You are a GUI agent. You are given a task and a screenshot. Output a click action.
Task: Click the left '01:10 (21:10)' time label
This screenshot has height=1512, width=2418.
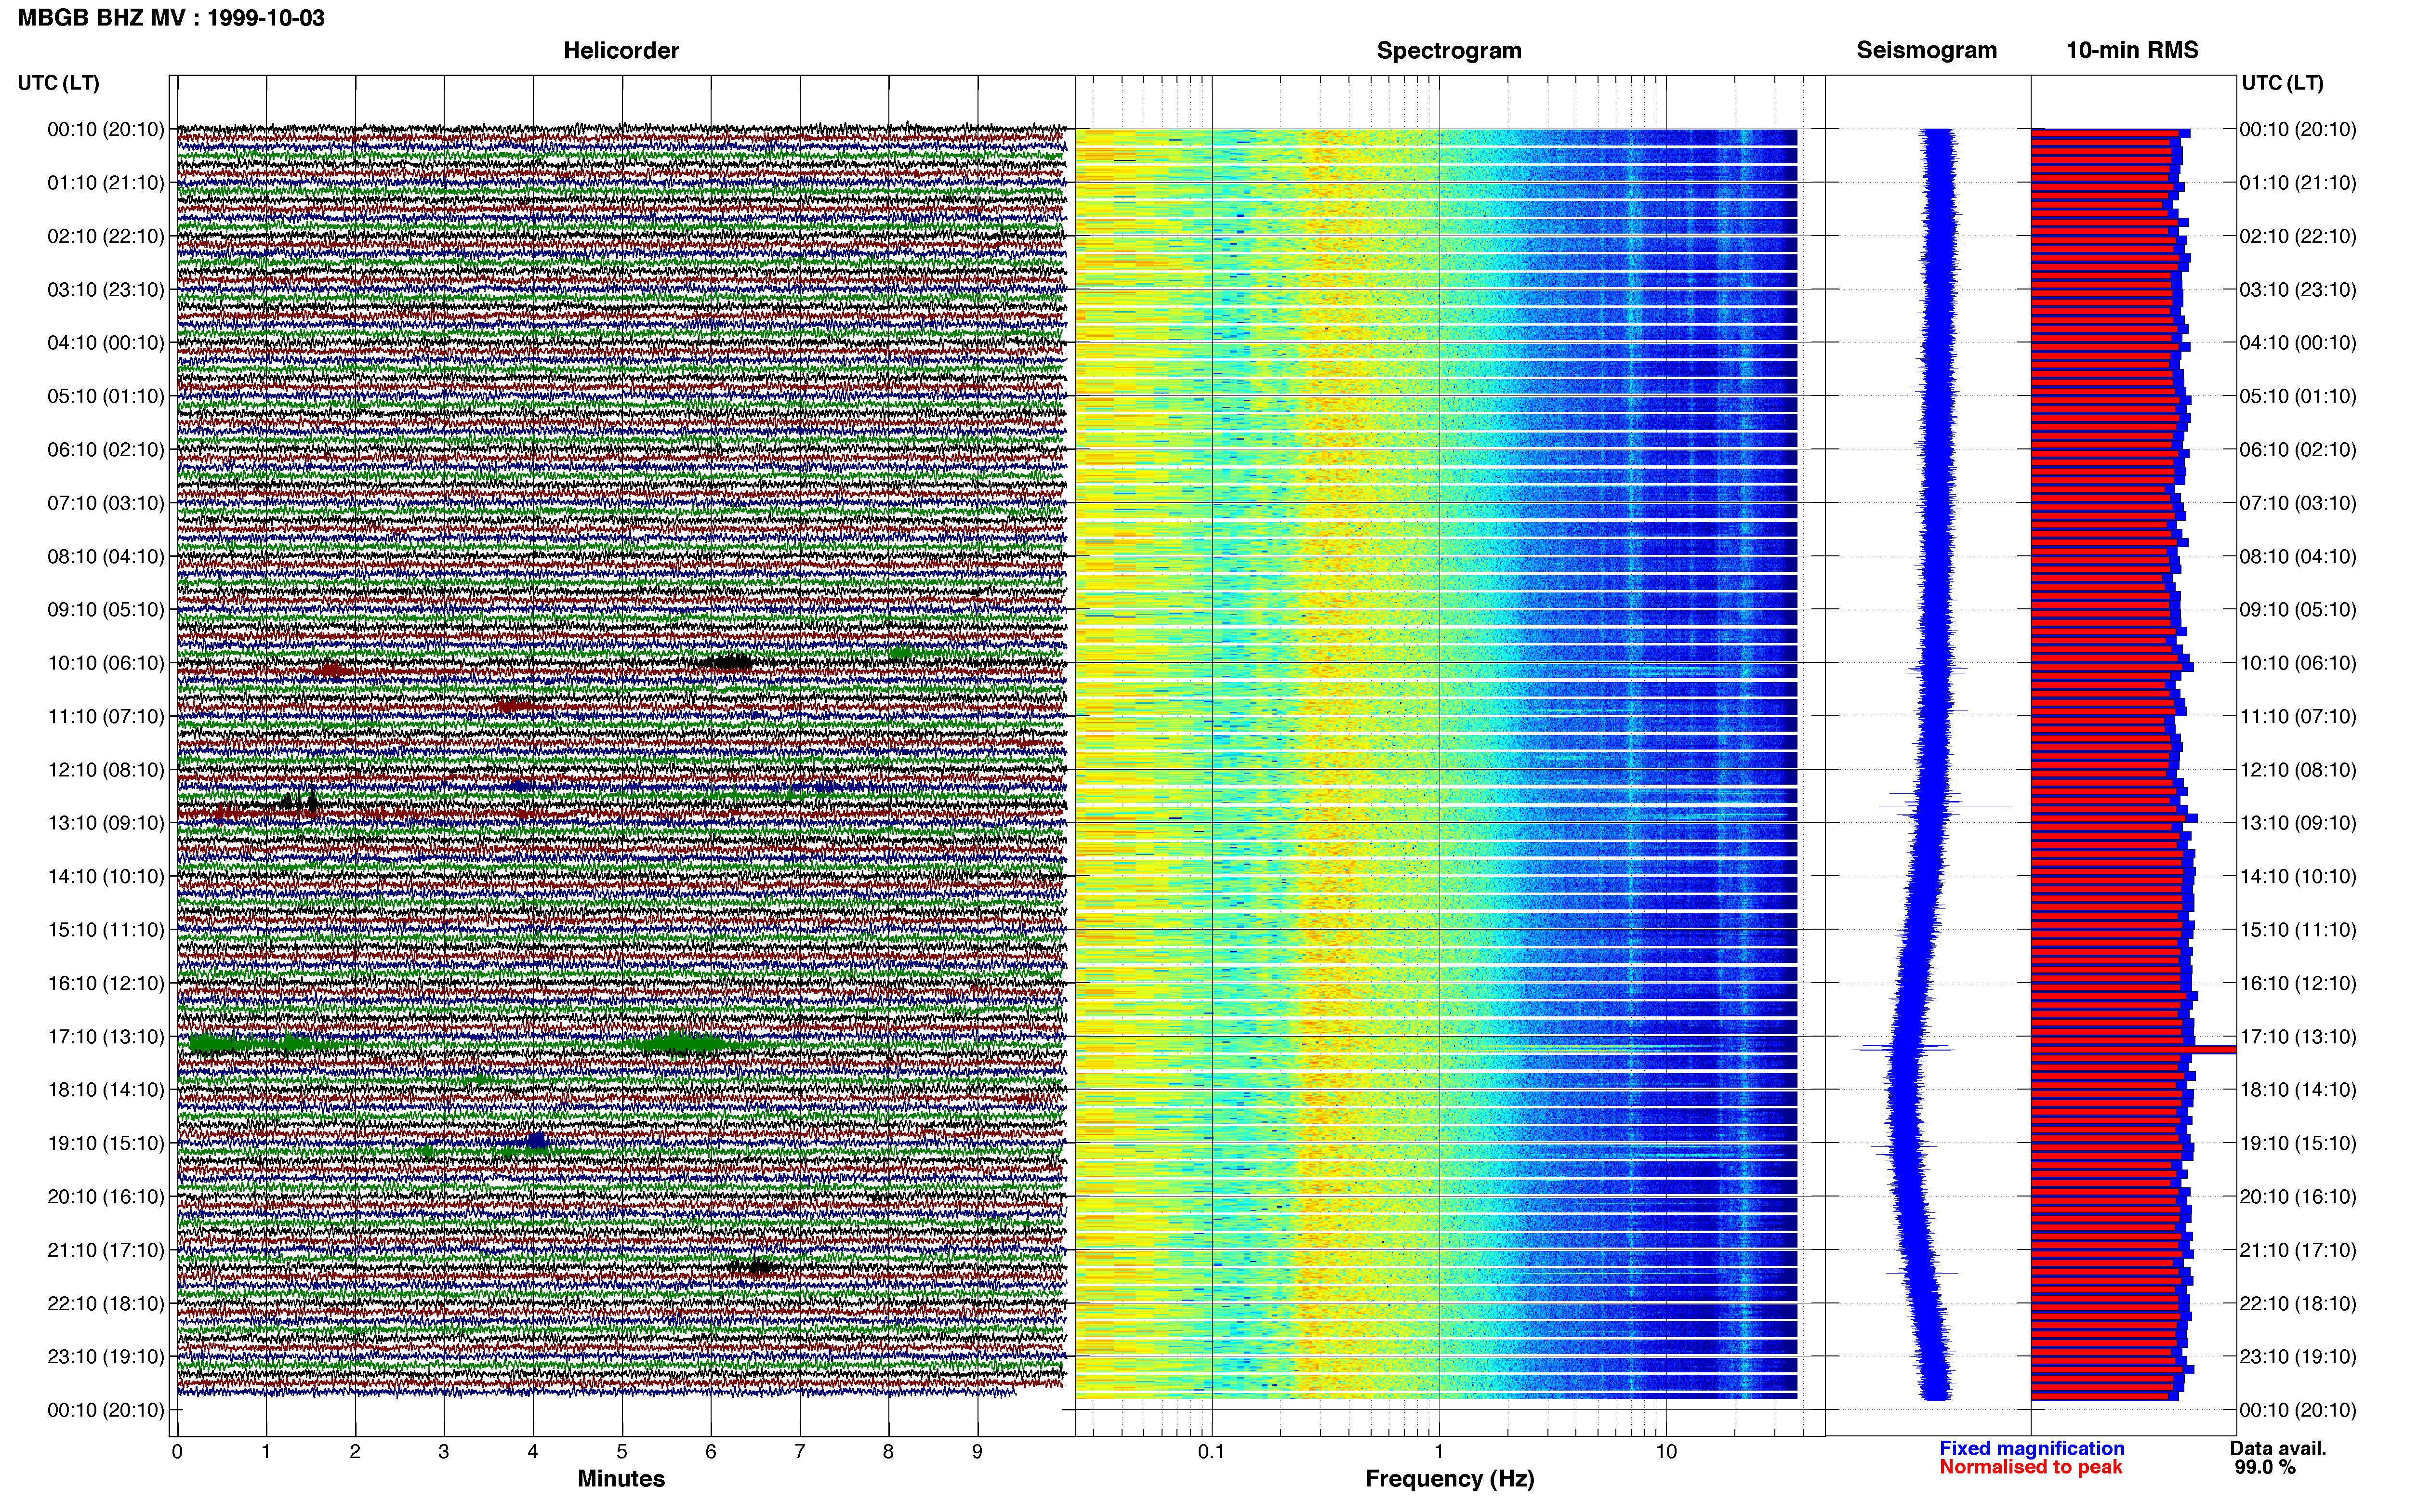click(106, 183)
